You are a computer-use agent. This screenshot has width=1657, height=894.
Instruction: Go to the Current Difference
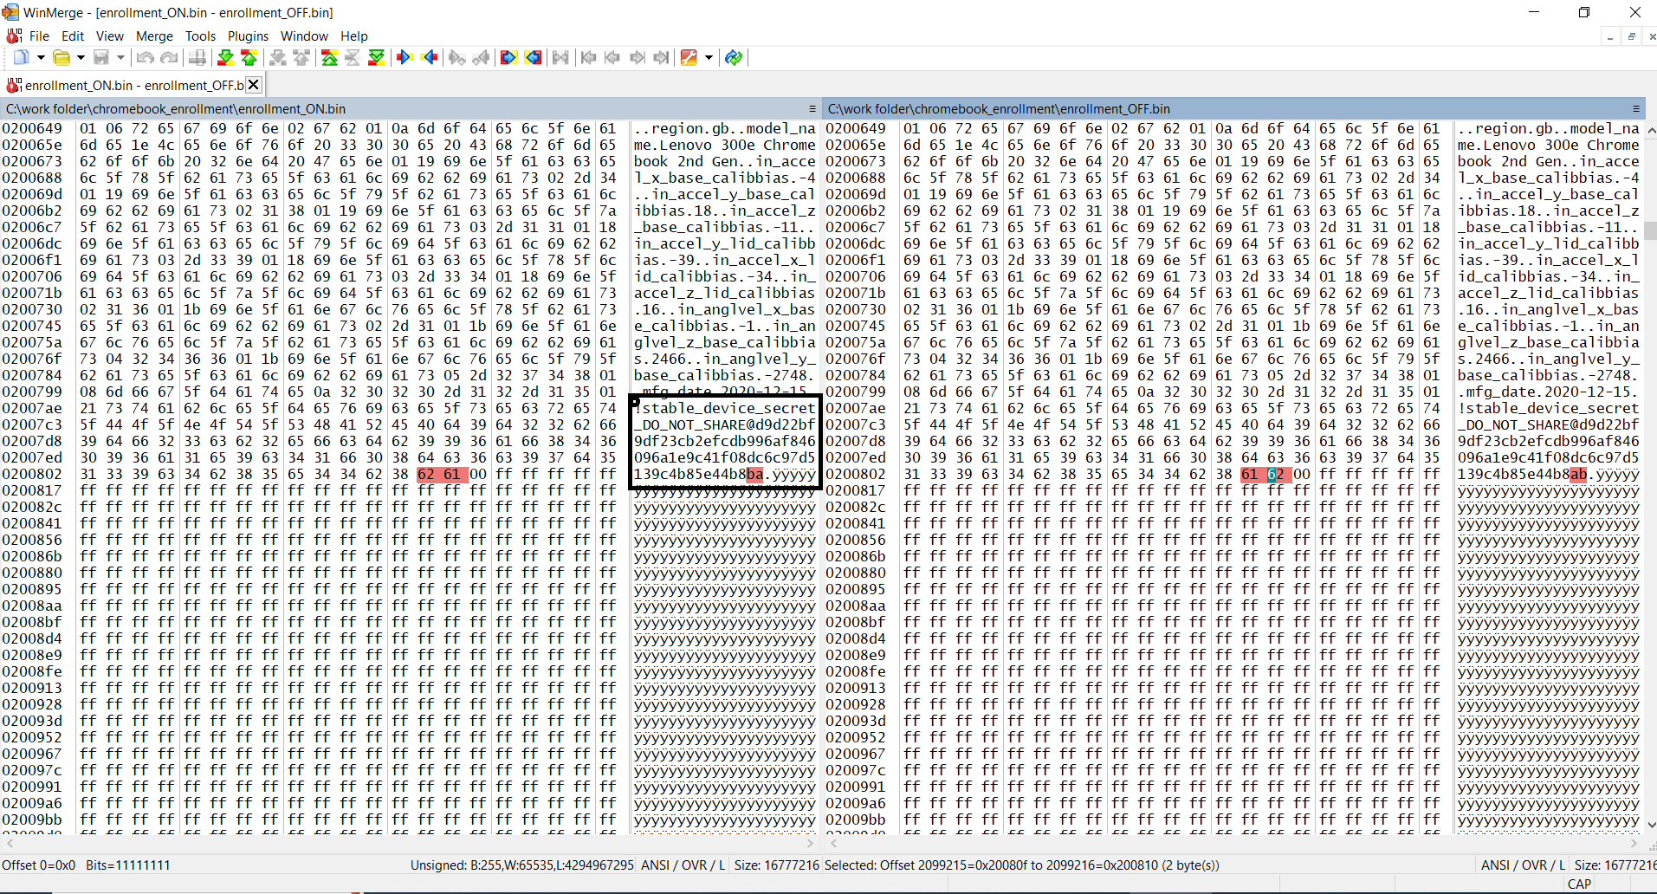point(353,58)
